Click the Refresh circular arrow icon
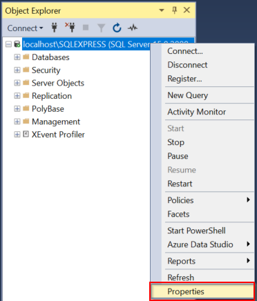The image size is (257, 301). [x=117, y=28]
